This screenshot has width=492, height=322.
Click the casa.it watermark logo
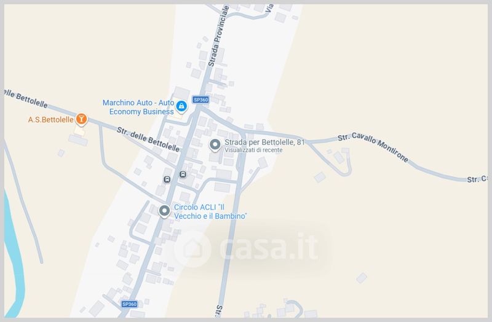247,248
